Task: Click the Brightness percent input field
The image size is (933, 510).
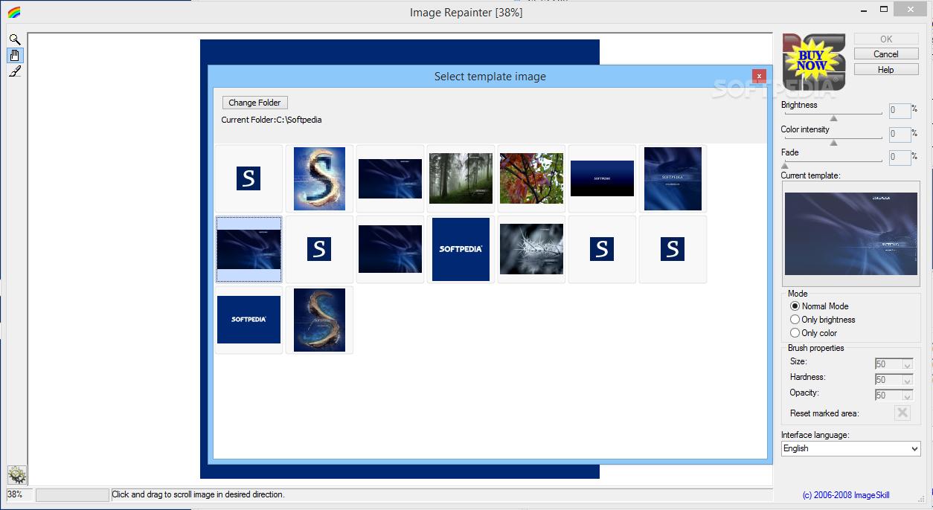Action: click(x=900, y=111)
